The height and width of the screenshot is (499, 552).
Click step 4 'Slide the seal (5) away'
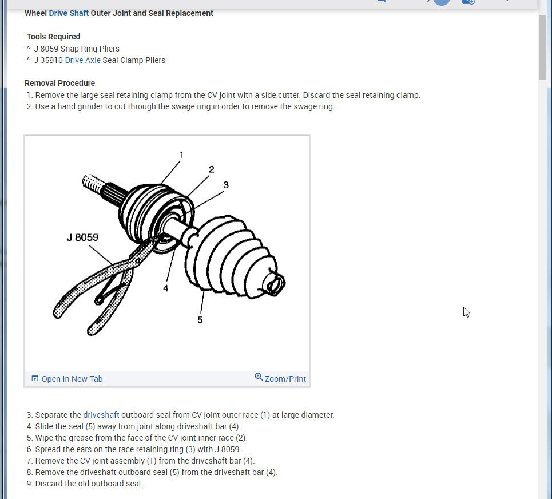(134, 426)
